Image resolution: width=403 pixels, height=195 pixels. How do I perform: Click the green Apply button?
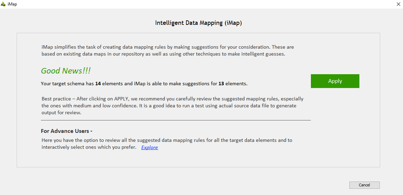pyautogui.click(x=335, y=81)
